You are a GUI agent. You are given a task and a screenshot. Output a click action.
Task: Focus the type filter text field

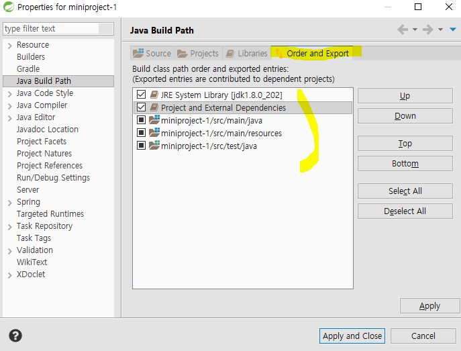[x=58, y=29]
